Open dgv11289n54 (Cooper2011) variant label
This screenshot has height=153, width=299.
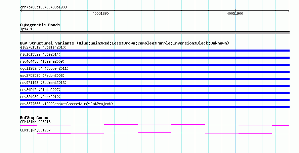(44, 68)
